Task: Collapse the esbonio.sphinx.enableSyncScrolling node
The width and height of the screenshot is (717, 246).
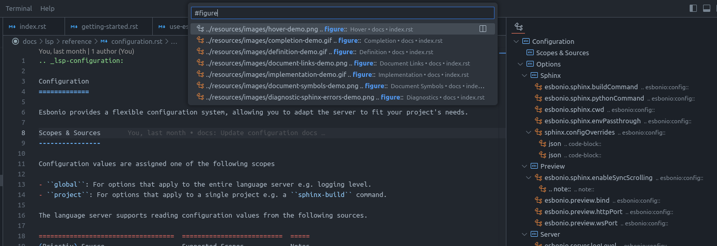Action: (x=529, y=177)
